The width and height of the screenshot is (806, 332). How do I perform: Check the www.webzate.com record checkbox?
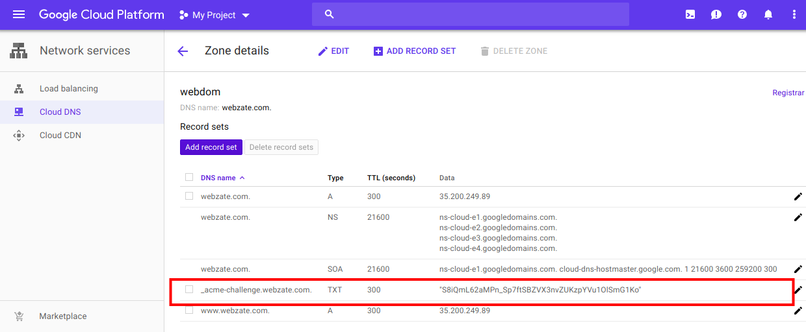pos(189,310)
